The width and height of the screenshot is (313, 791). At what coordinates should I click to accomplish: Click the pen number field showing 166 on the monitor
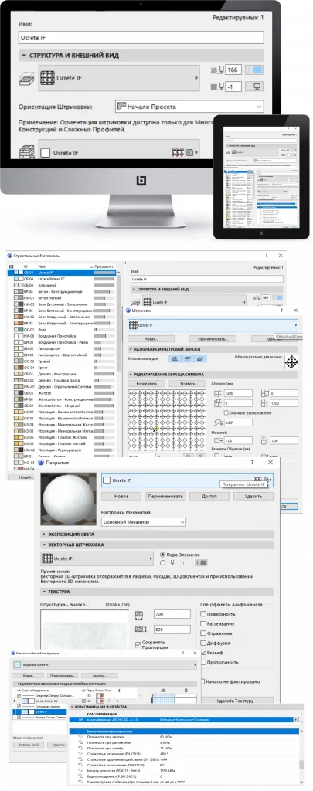(233, 70)
